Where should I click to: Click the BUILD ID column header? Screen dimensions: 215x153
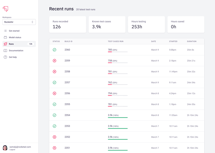[x=69, y=41]
